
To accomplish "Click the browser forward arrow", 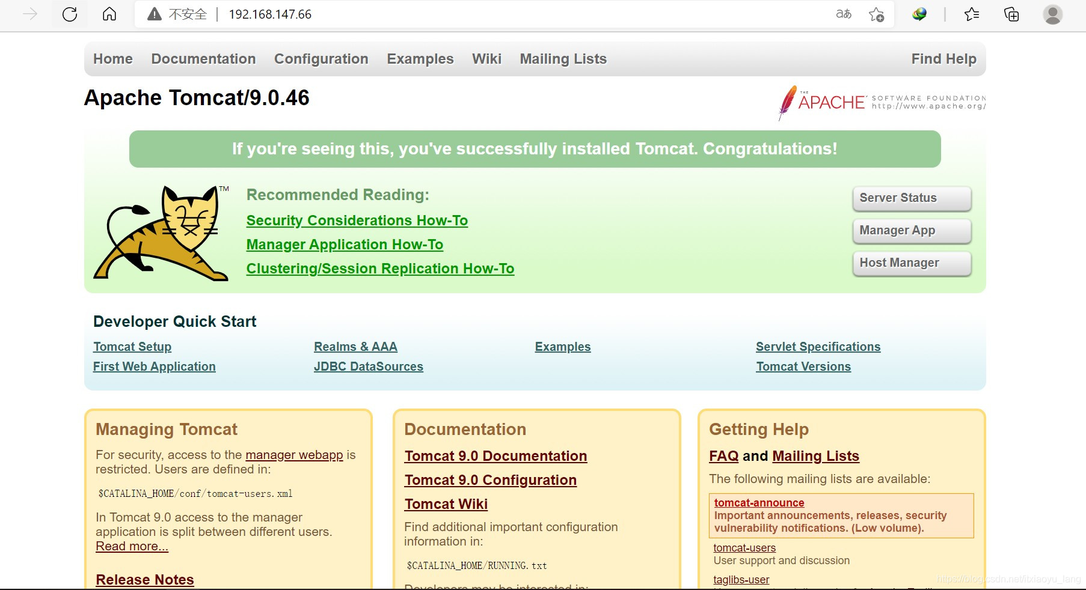I will pyautogui.click(x=30, y=14).
